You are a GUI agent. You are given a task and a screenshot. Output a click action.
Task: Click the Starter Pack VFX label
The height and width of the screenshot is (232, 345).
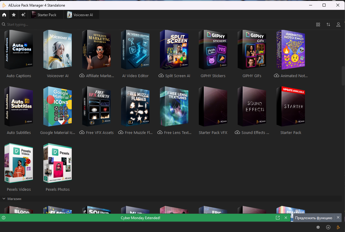tap(213, 132)
